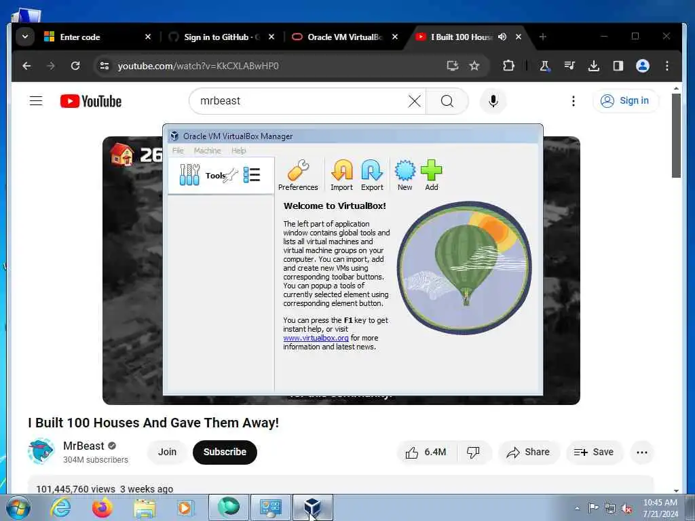Open media player from taskbar
Image resolution: width=695 pixels, height=521 pixels.
pyautogui.click(x=185, y=508)
